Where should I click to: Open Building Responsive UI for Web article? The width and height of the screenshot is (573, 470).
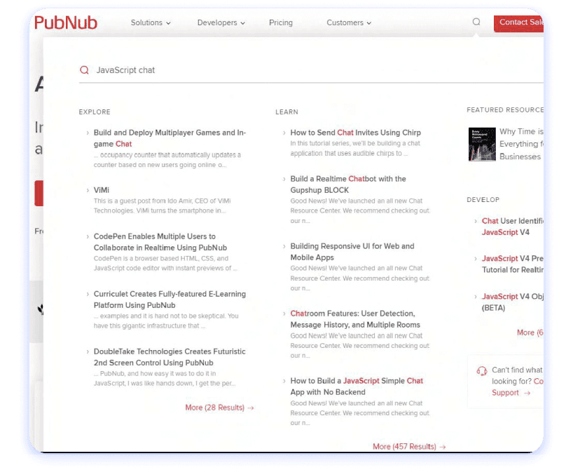(x=352, y=251)
